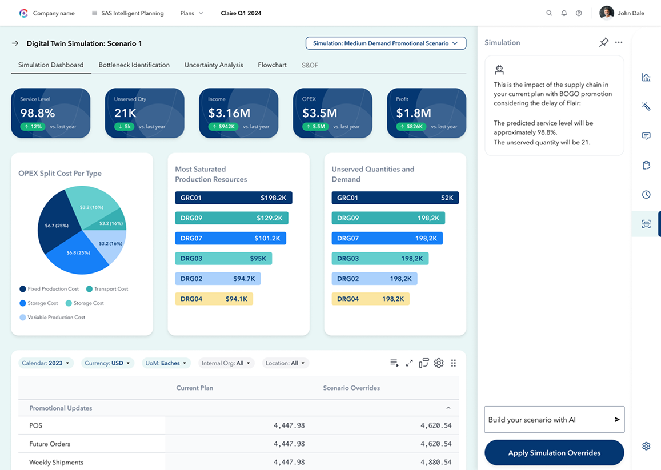Click the Service Level 98.8% card
The image size is (661, 470).
click(51, 113)
